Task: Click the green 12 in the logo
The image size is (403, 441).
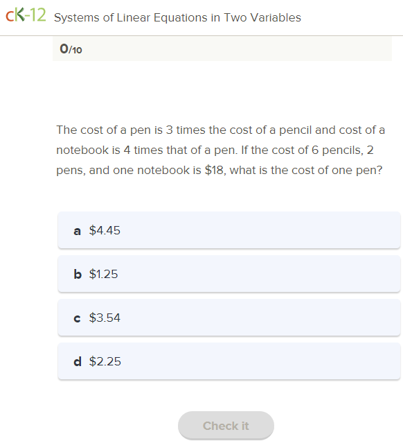Action: 37,15
